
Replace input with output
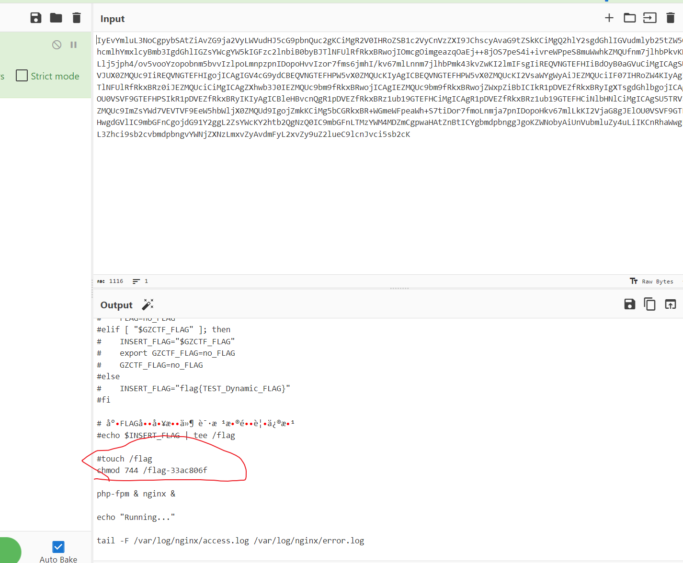(671, 304)
